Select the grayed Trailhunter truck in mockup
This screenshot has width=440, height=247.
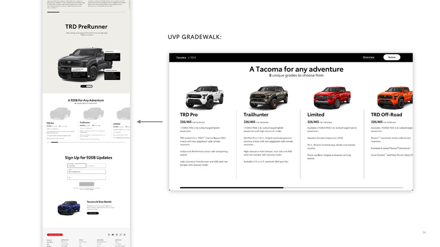point(93,113)
